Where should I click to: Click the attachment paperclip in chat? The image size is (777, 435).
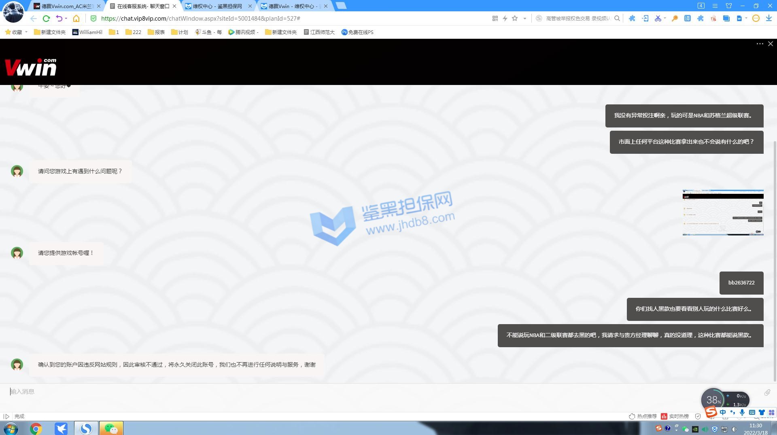pos(767,392)
